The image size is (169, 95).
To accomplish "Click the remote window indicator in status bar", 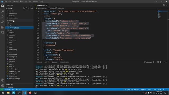I will tap(2, 89).
